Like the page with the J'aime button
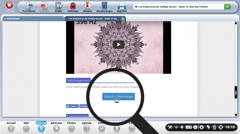 click(72, 106)
